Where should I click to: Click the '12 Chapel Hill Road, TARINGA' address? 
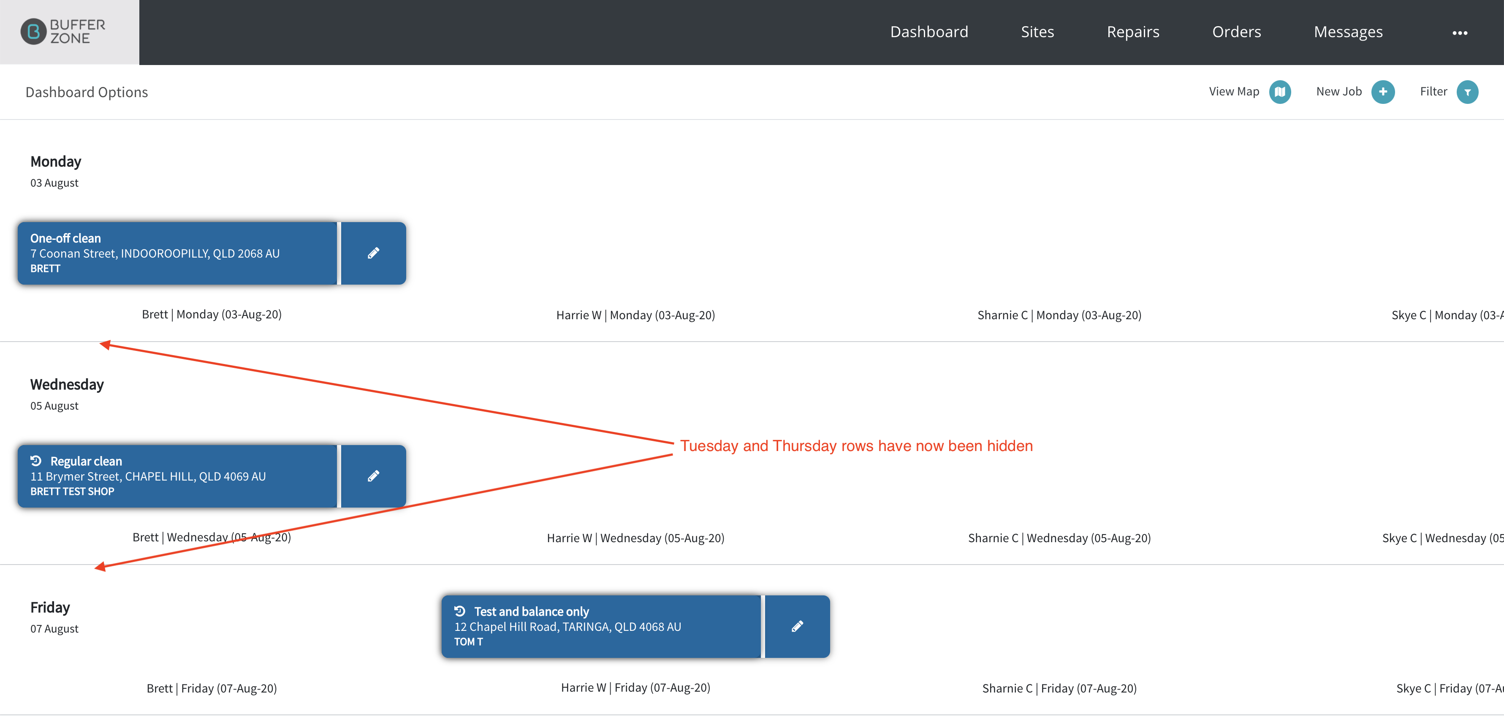click(567, 627)
